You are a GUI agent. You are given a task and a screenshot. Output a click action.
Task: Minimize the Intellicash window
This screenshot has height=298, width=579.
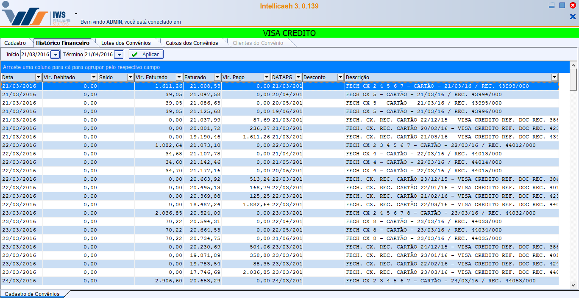pyautogui.click(x=551, y=6)
